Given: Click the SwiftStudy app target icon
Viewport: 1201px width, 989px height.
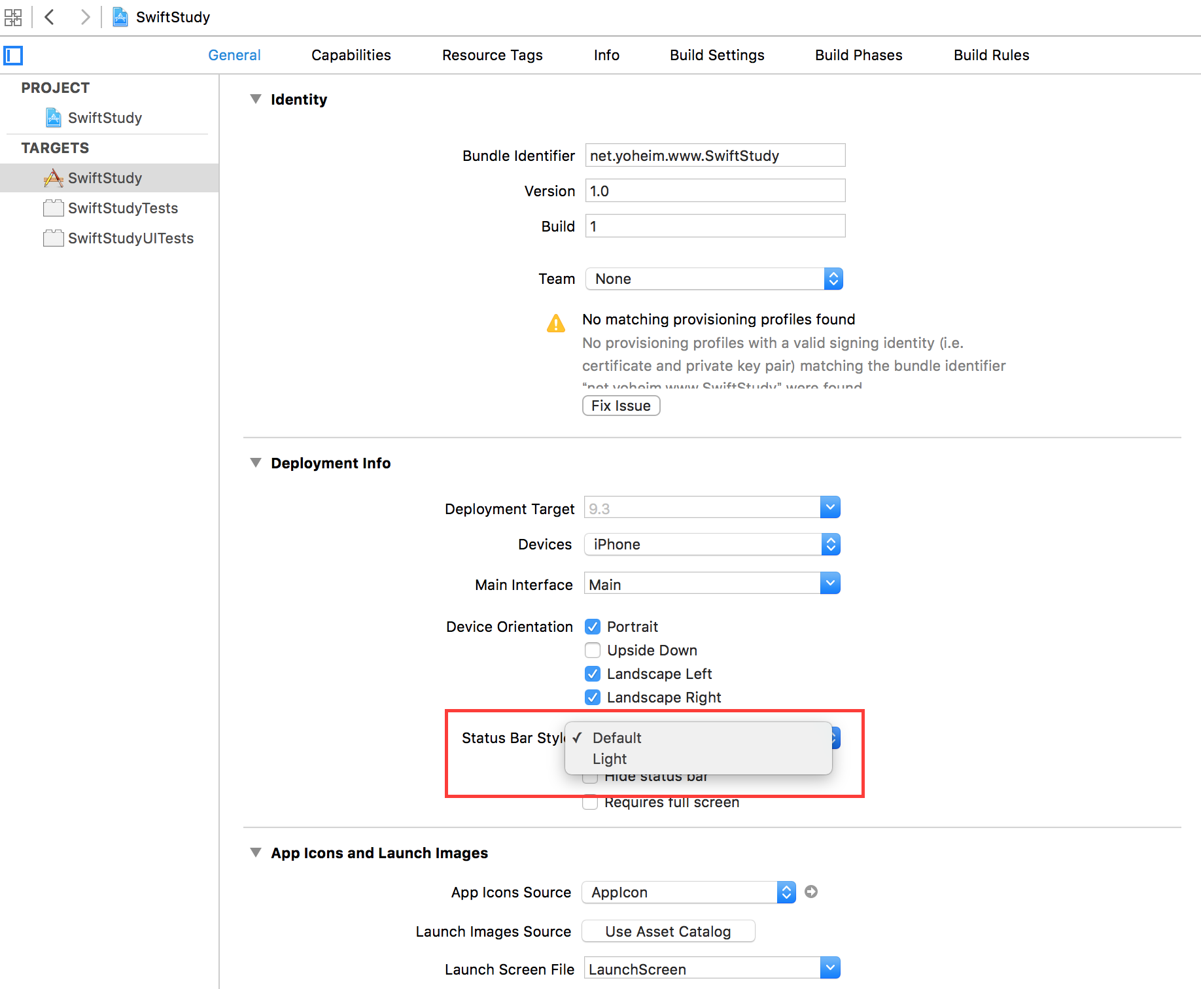Looking at the screenshot, I should coord(54,178).
